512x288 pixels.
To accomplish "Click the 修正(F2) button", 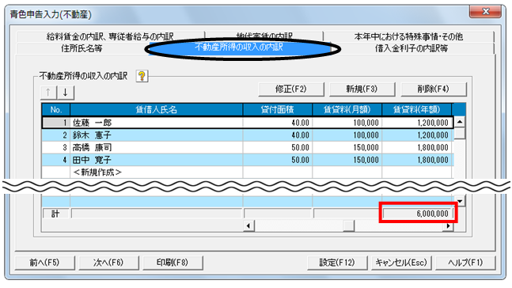I will pos(291,89).
